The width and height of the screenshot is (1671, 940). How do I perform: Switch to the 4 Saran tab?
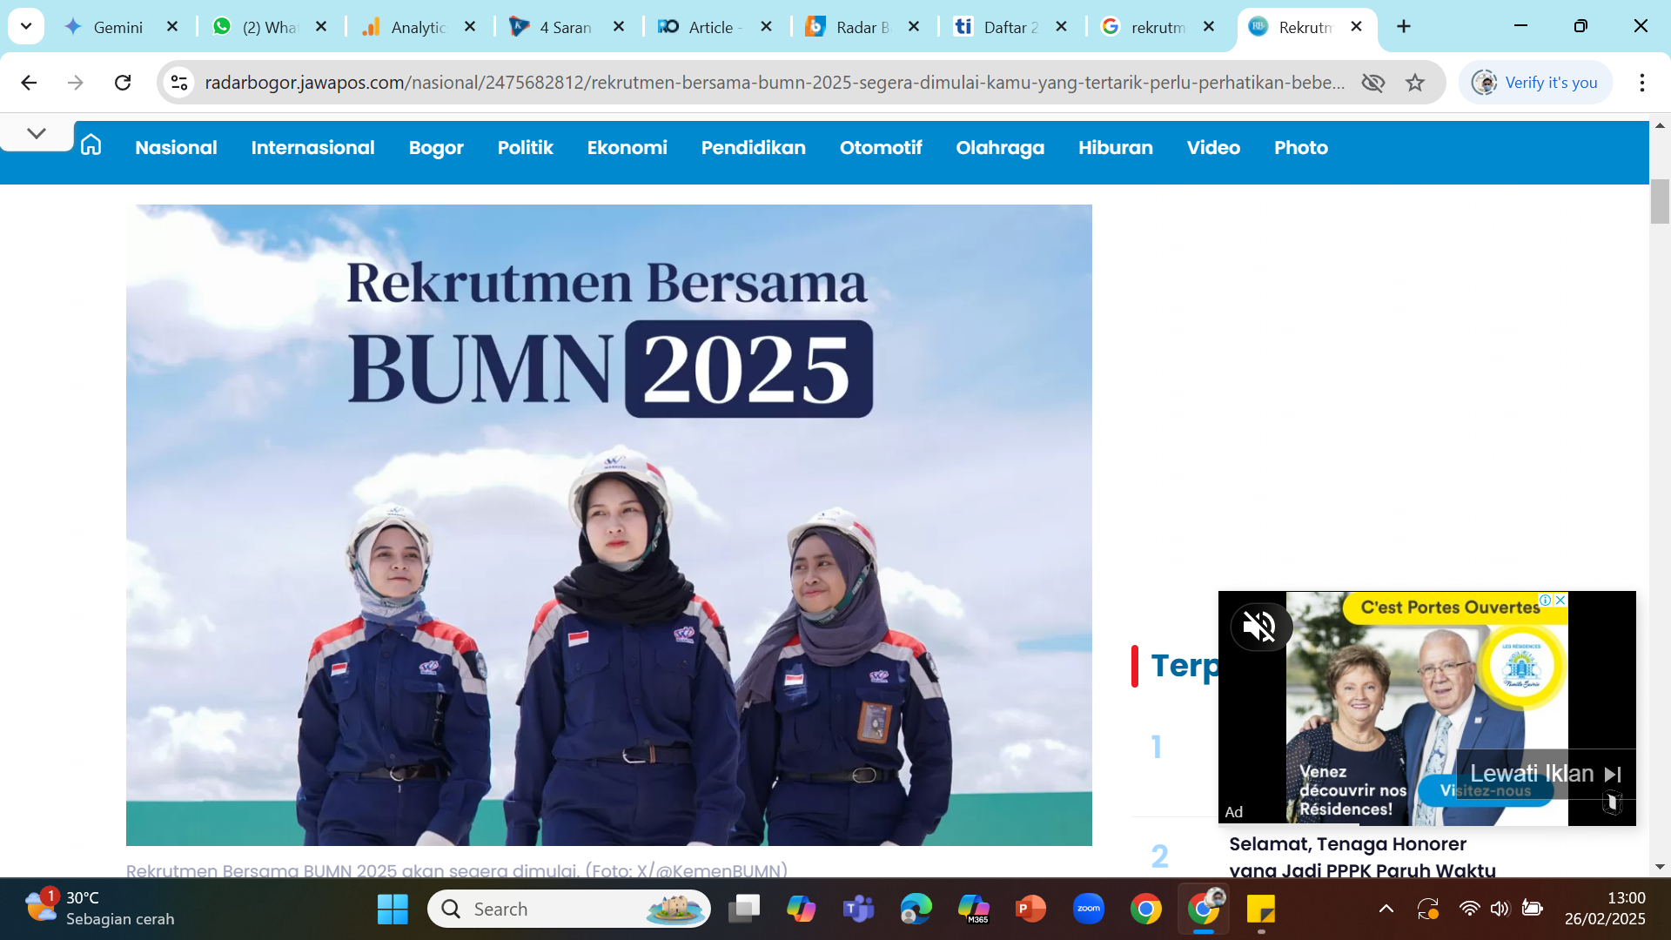[x=553, y=27]
